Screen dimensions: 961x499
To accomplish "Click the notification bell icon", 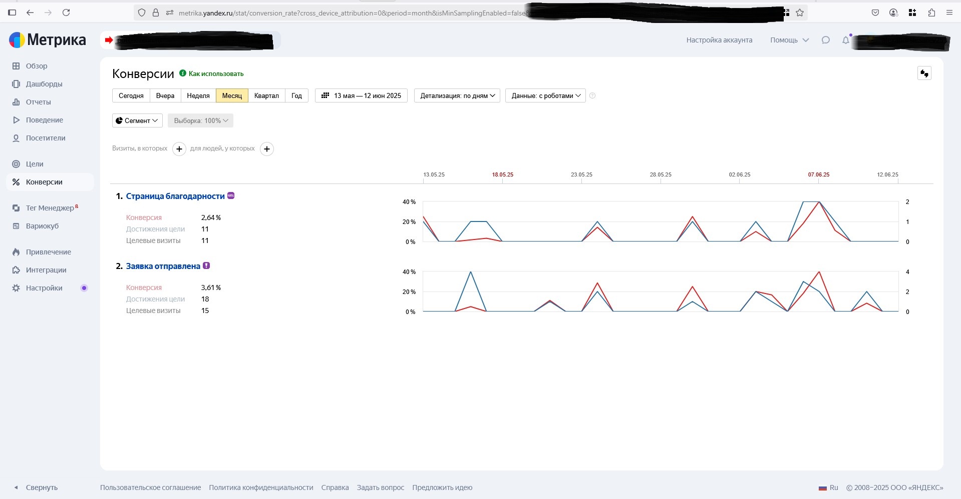I will [x=845, y=40].
